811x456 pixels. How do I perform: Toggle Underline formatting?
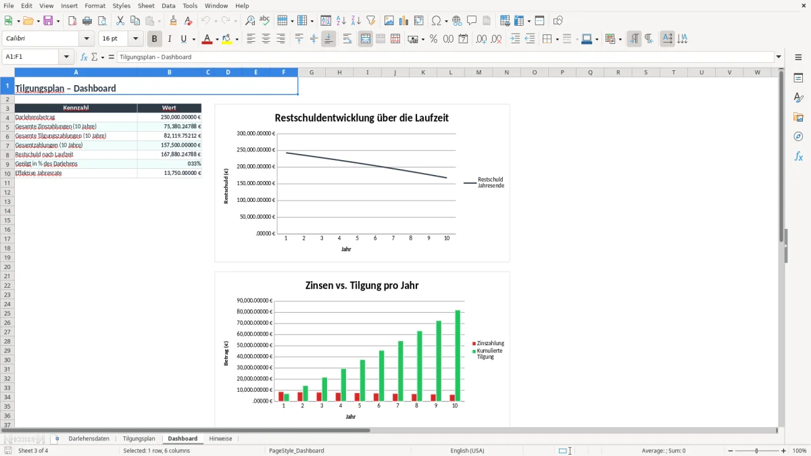183,39
